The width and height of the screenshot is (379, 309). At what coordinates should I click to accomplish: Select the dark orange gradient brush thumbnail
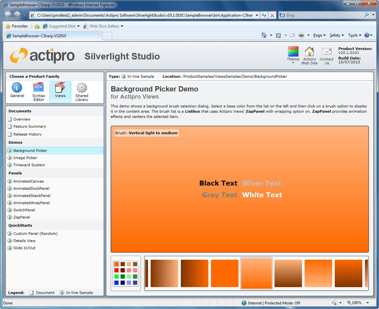[x=194, y=273]
